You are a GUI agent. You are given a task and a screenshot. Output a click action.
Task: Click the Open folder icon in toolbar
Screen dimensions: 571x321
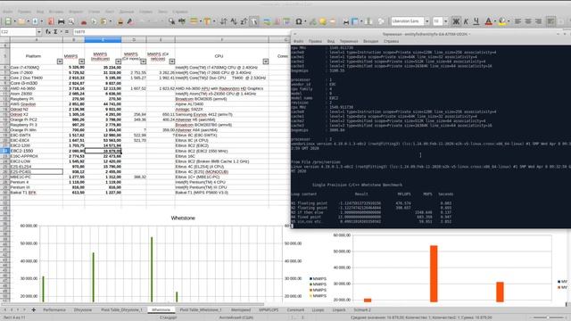21,21
